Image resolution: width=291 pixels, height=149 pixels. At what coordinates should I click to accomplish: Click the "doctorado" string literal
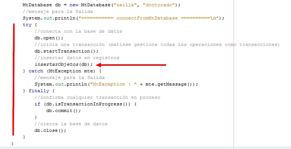pos(159,5)
